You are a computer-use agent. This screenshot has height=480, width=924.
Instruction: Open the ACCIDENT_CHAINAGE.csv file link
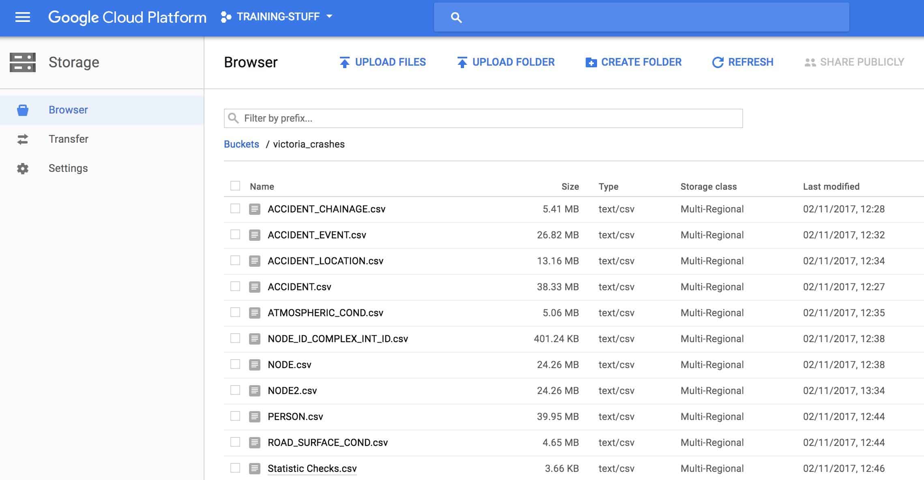pos(327,209)
